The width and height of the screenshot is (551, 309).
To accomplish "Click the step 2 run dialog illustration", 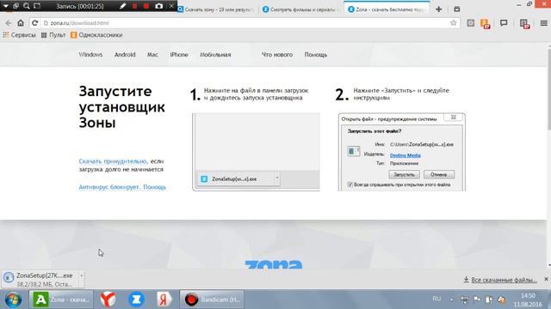I will pos(402,152).
